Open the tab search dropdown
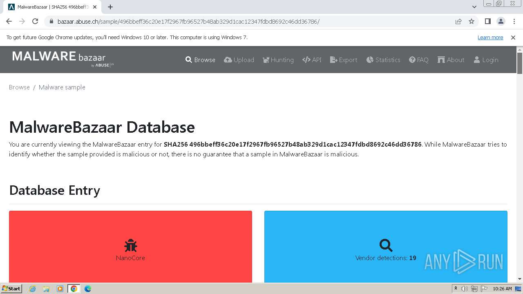 (x=474, y=7)
